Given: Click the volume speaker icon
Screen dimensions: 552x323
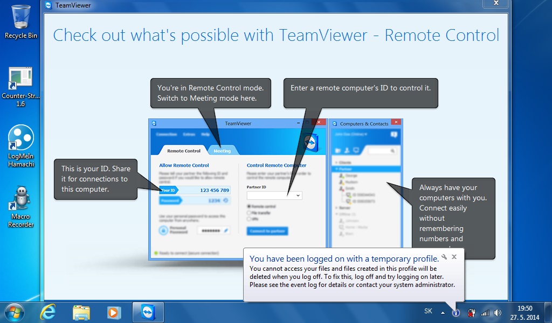Looking at the screenshot, I should click(498, 312).
